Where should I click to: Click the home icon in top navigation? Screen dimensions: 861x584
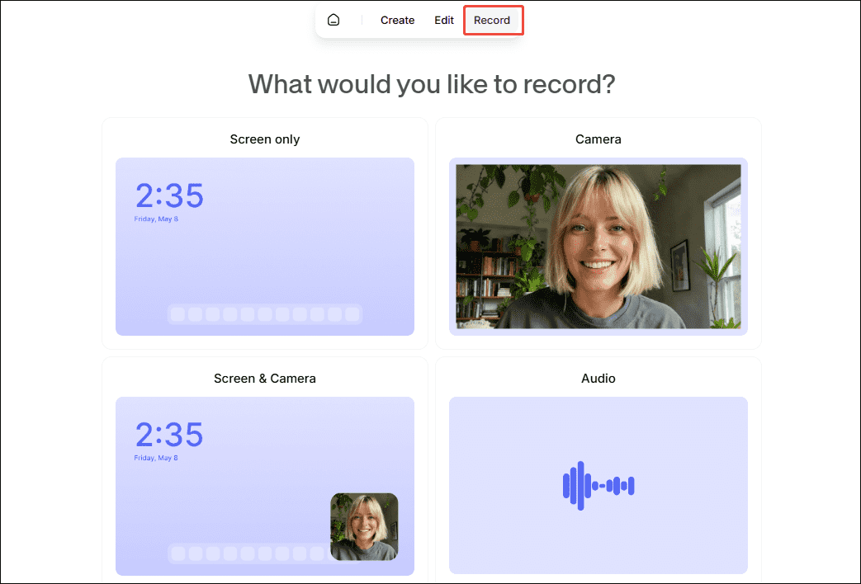point(334,19)
